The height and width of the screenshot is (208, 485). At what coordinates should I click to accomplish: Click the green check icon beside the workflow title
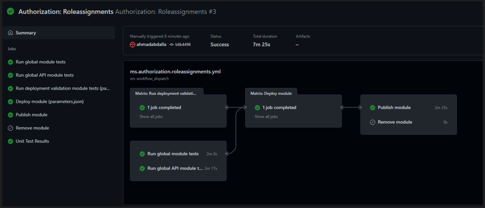[x=11, y=11]
